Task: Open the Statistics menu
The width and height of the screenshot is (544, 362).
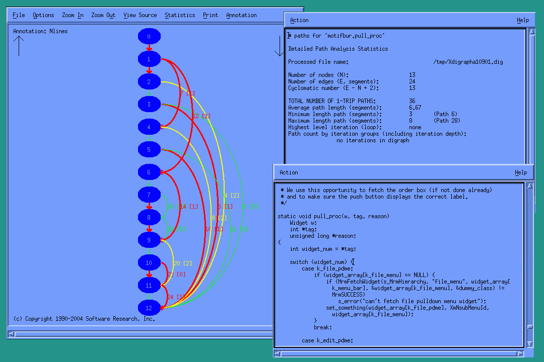Action: [x=180, y=15]
